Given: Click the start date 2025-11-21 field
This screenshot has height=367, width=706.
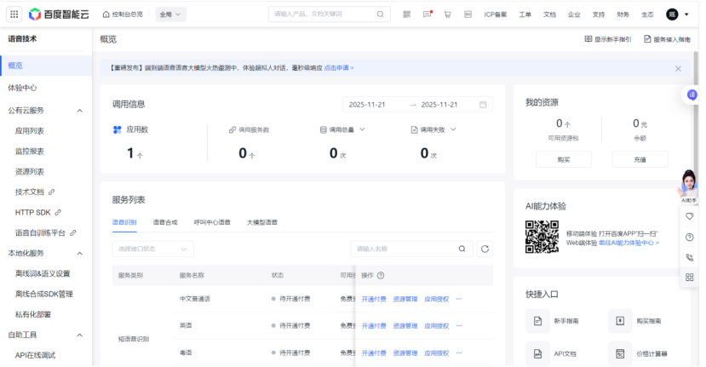Looking at the screenshot, I should (x=367, y=105).
